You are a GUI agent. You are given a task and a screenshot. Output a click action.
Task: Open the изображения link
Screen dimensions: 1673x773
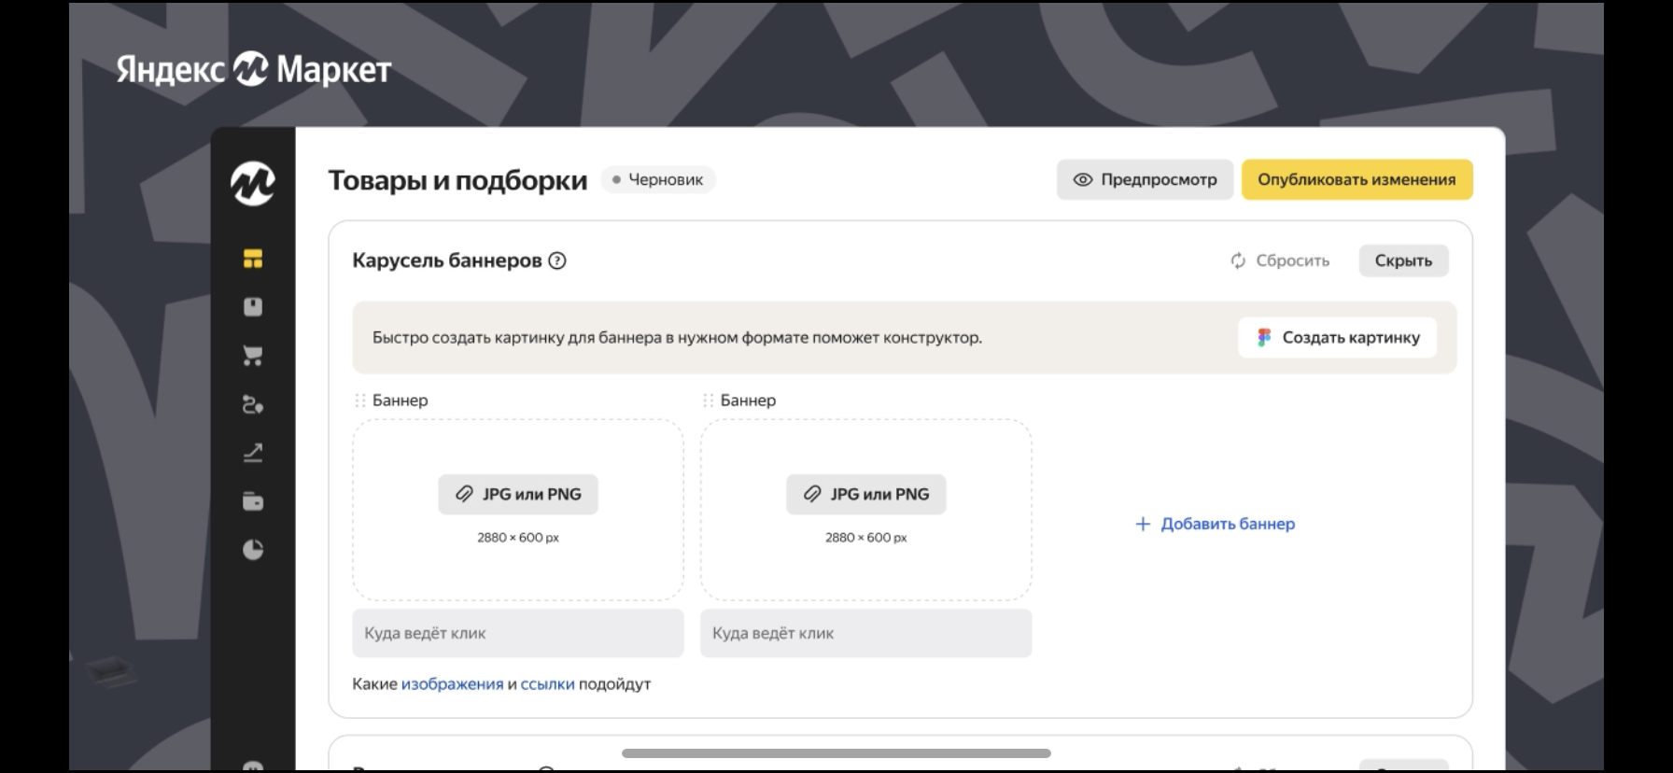tap(452, 684)
